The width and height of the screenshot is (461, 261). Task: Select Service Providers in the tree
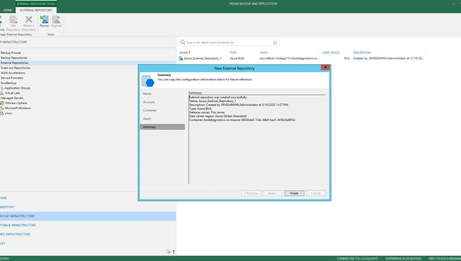tap(12, 78)
